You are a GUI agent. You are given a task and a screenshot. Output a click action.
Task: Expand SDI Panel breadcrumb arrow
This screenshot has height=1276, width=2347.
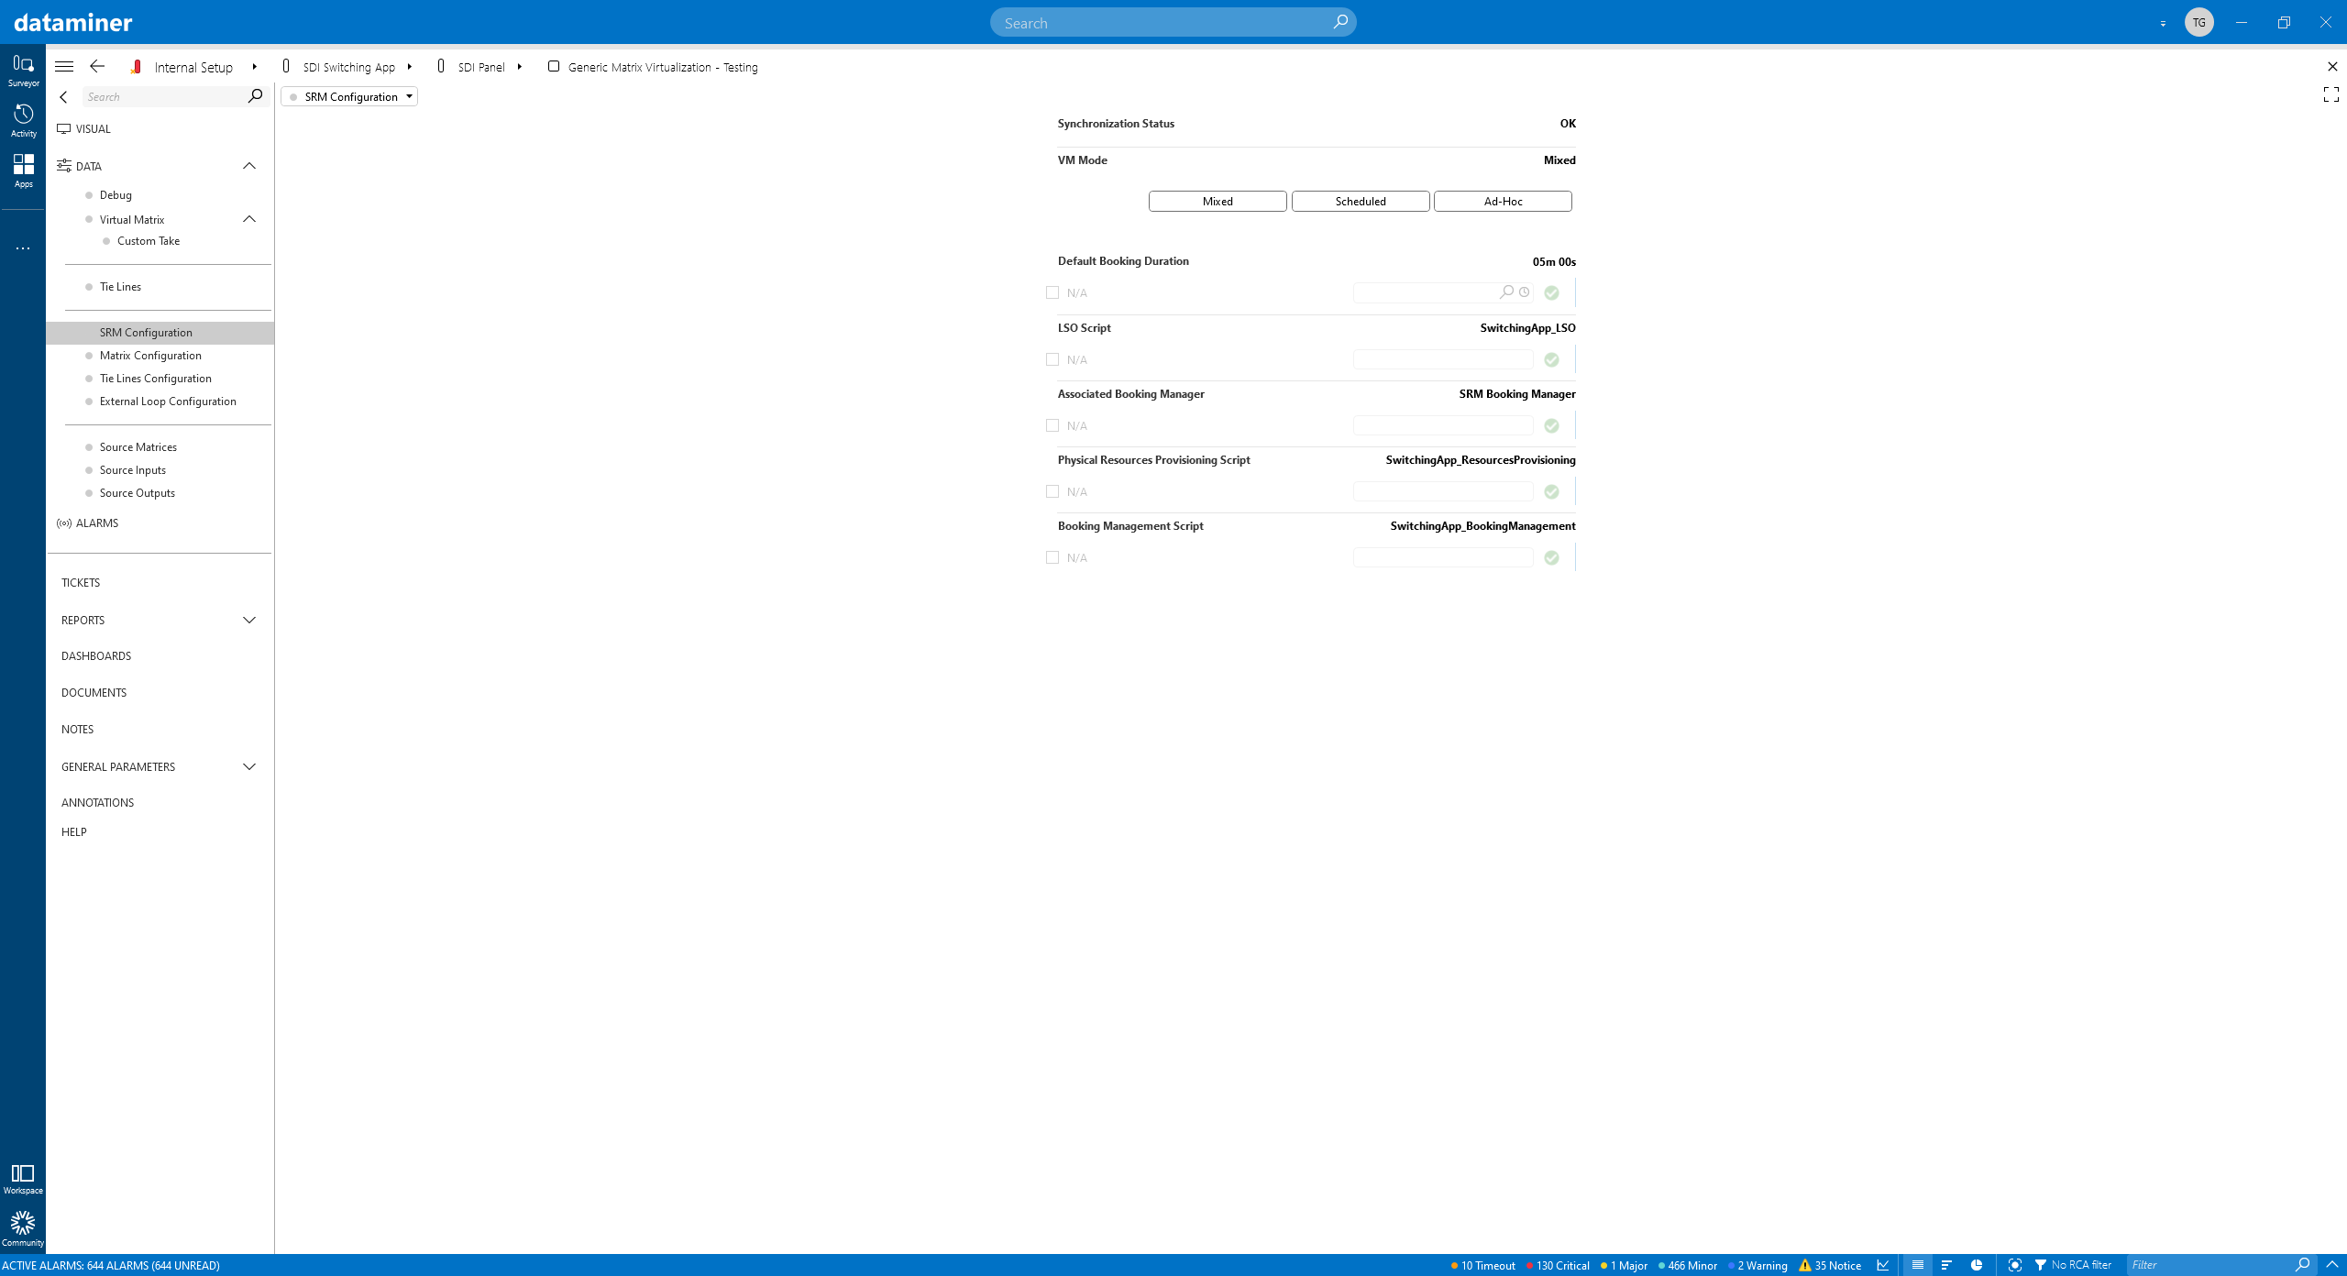pyautogui.click(x=520, y=67)
